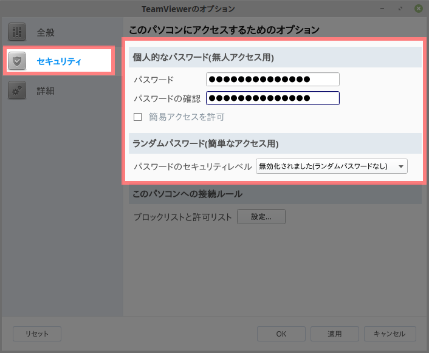This screenshot has height=353, width=429.
Task: Focus the パスワードの確認 input field
Action: 273,98
